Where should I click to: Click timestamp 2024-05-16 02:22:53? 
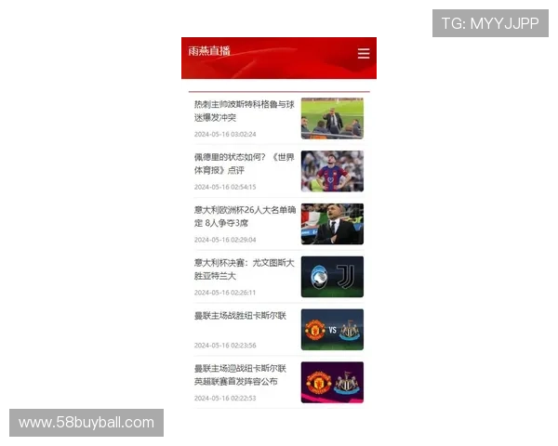pyautogui.click(x=225, y=398)
